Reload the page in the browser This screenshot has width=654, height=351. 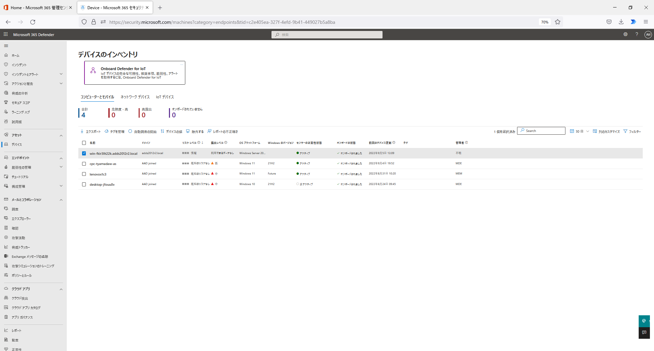coord(33,22)
